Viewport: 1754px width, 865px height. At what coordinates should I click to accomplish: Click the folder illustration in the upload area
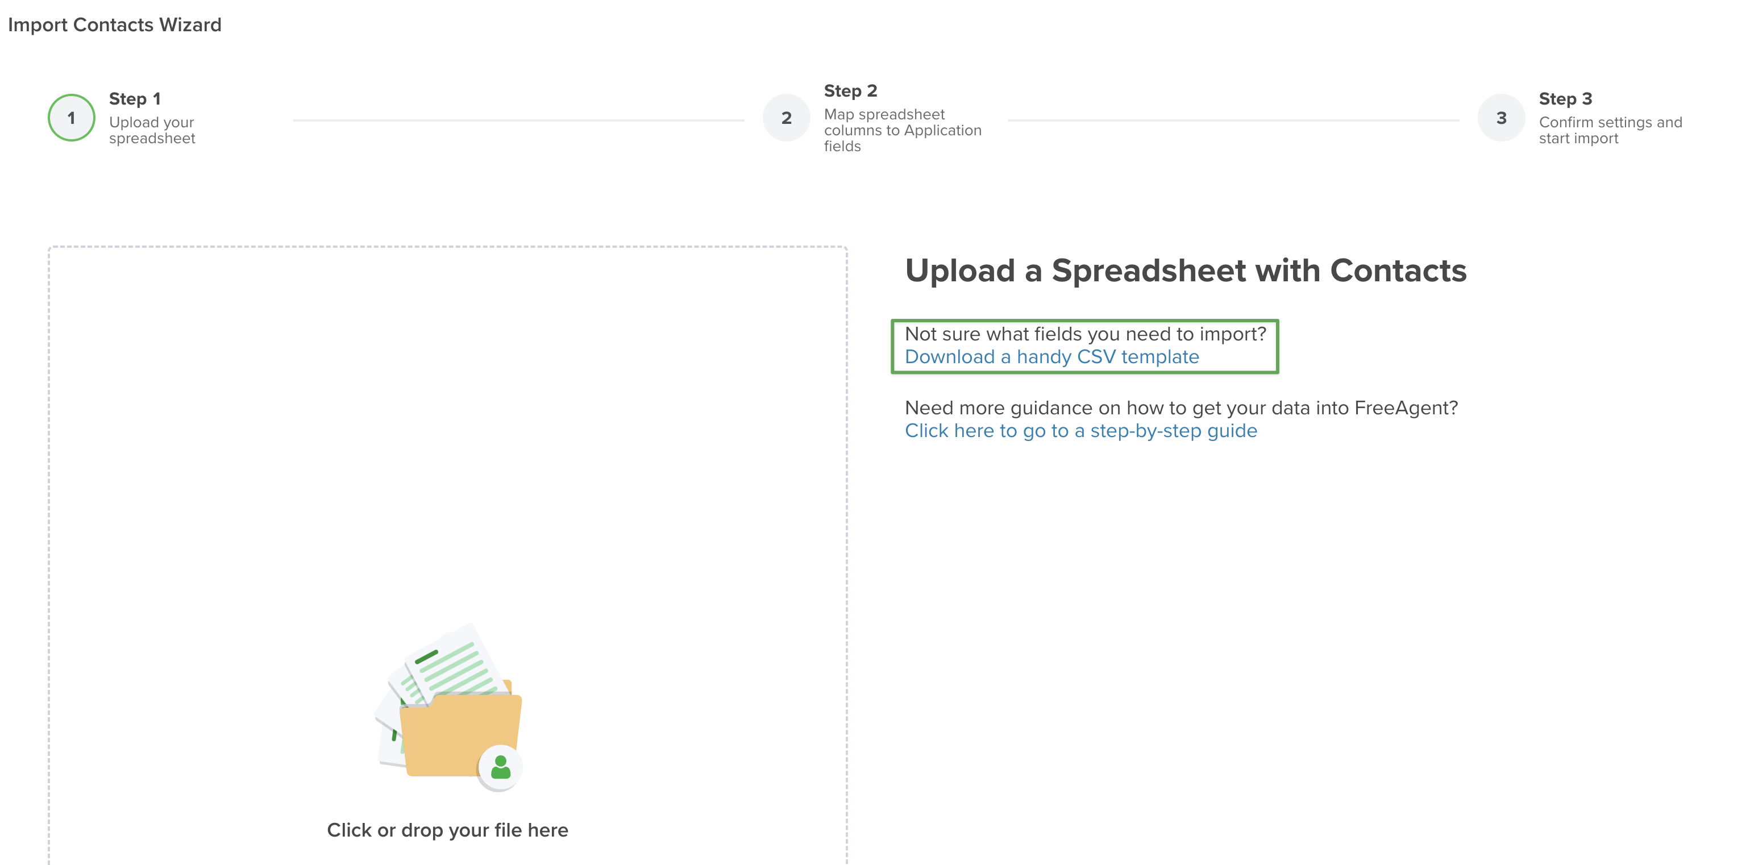460,735
